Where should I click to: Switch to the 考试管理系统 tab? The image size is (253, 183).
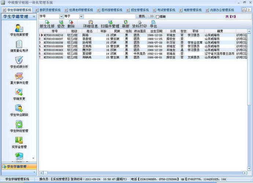click(x=164, y=10)
